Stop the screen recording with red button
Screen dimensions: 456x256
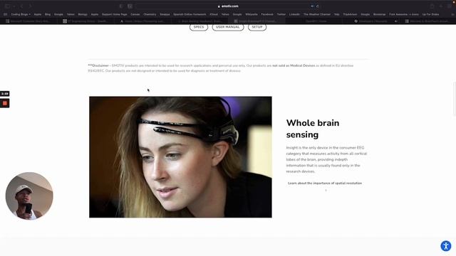click(5, 103)
